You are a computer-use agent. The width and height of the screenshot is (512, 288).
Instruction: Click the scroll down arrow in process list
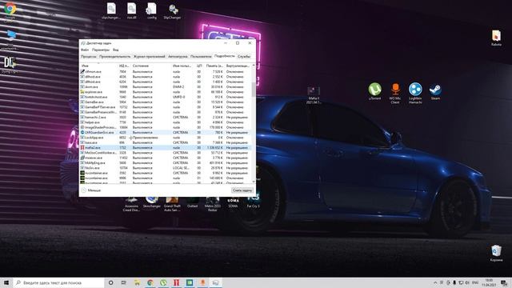[254, 182]
